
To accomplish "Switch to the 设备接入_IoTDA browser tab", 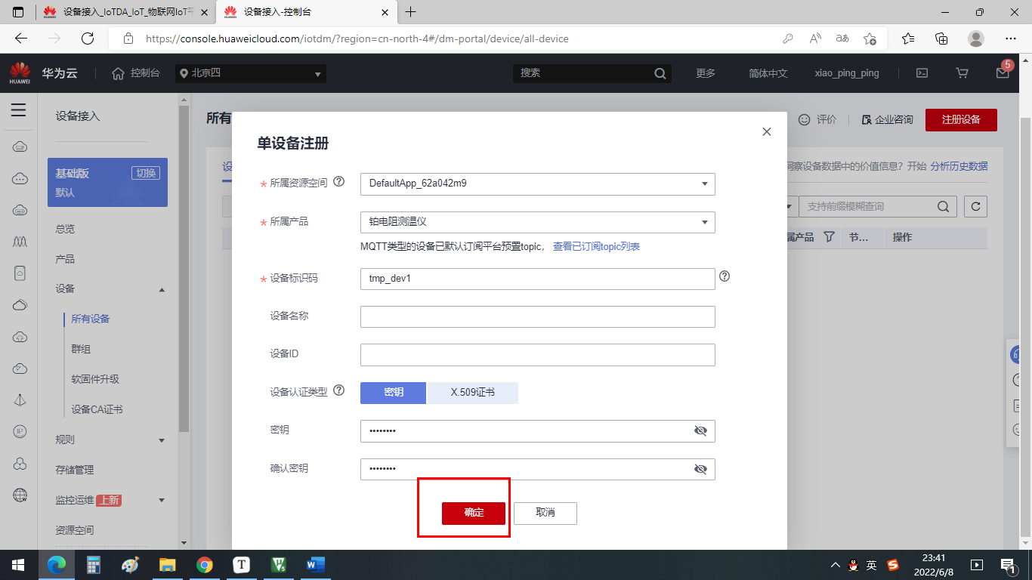I will click(125, 12).
